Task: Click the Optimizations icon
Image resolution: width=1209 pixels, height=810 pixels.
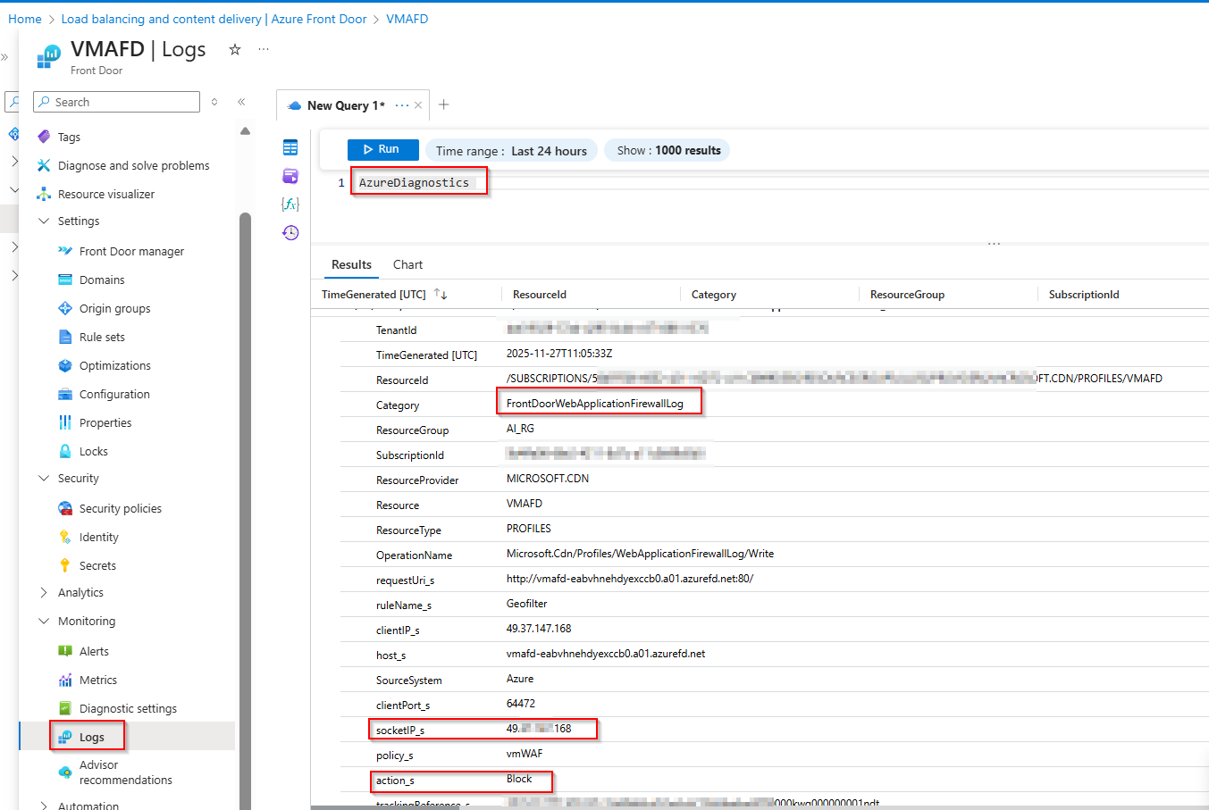Action: (65, 365)
